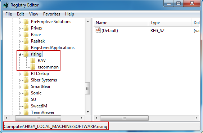Click the Sonic folder icon
This screenshot has height=133, width=203.
26,93
